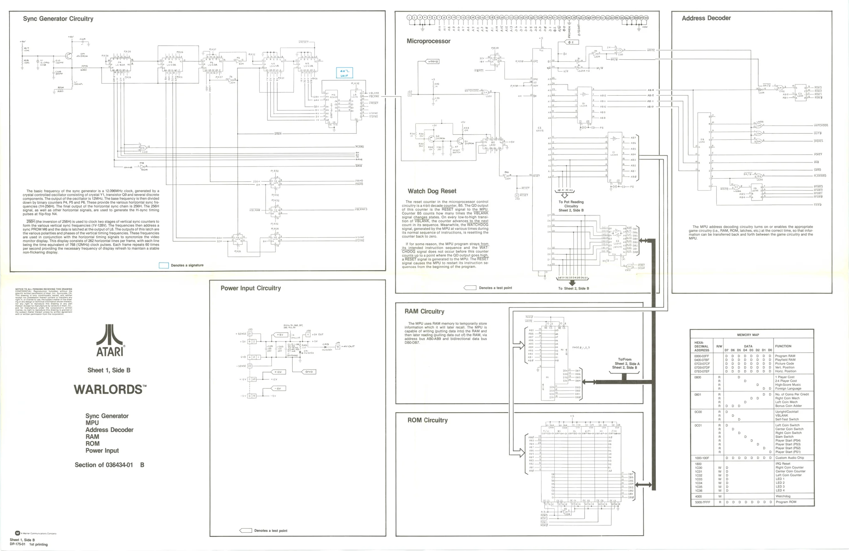Image resolution: width=849 pixels, height=551 pixels.
Task: Click "Power Input" in the sheet contents list
Action: (102, 451)
